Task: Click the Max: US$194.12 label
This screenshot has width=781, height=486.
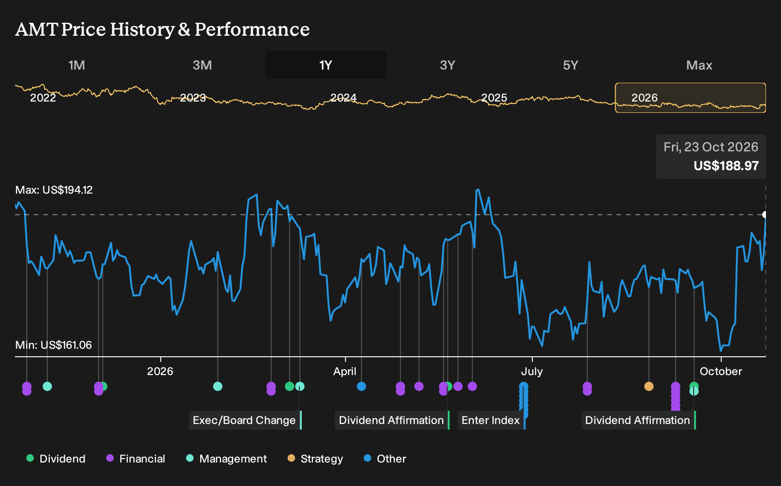Action: [54, 190]
